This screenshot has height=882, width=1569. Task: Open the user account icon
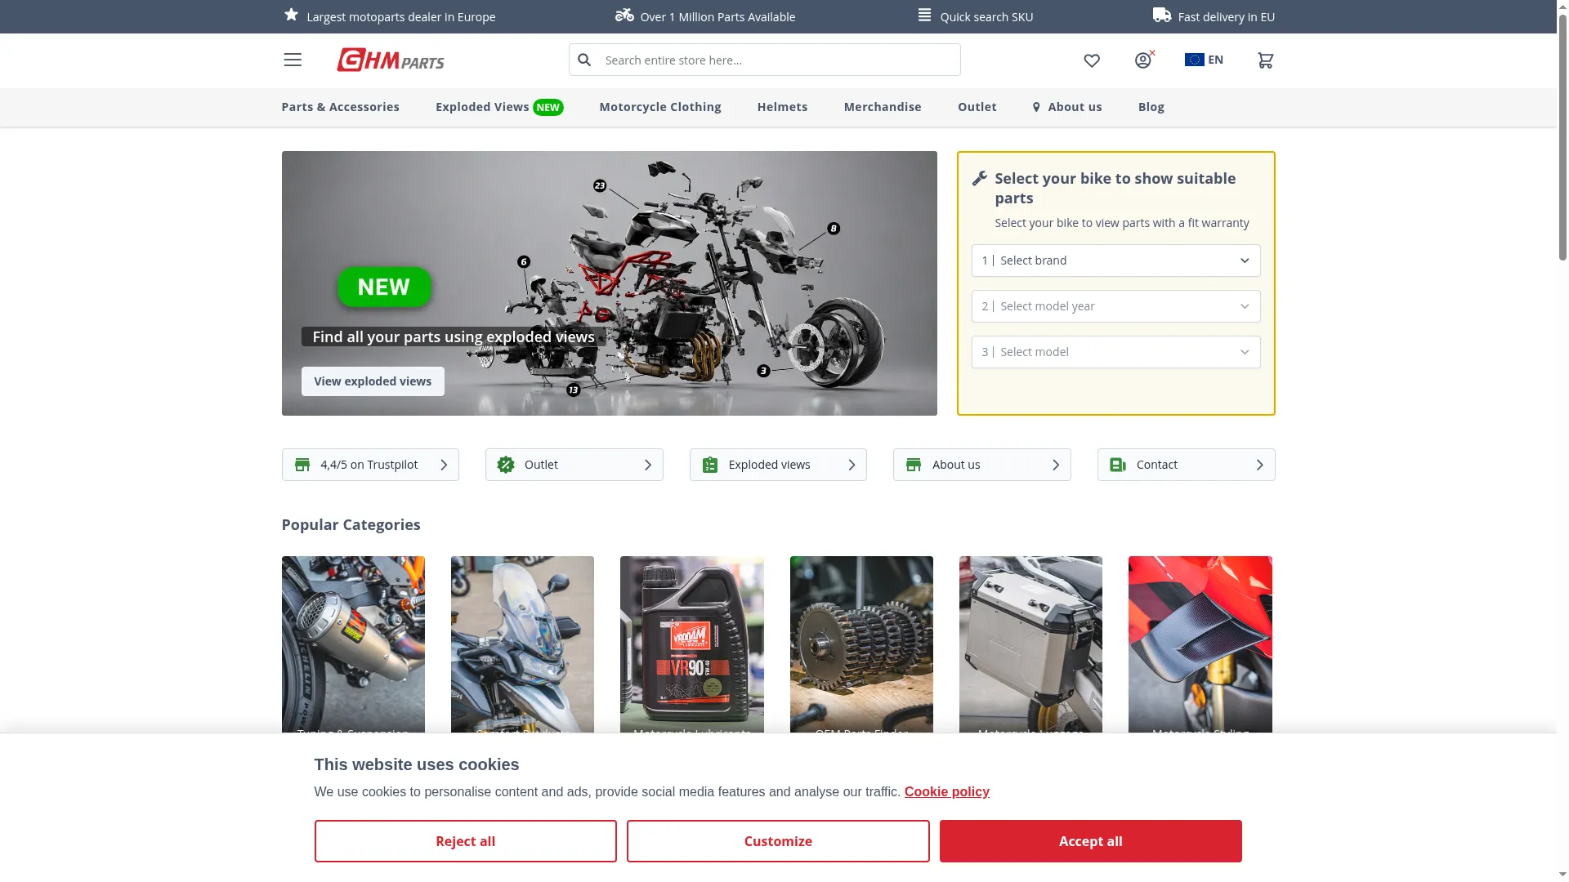pos(1143,60)
